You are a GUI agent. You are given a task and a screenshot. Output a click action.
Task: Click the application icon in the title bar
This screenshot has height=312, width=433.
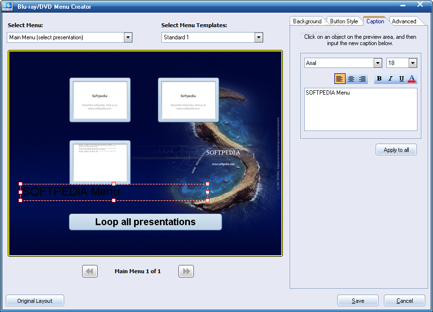7,6
